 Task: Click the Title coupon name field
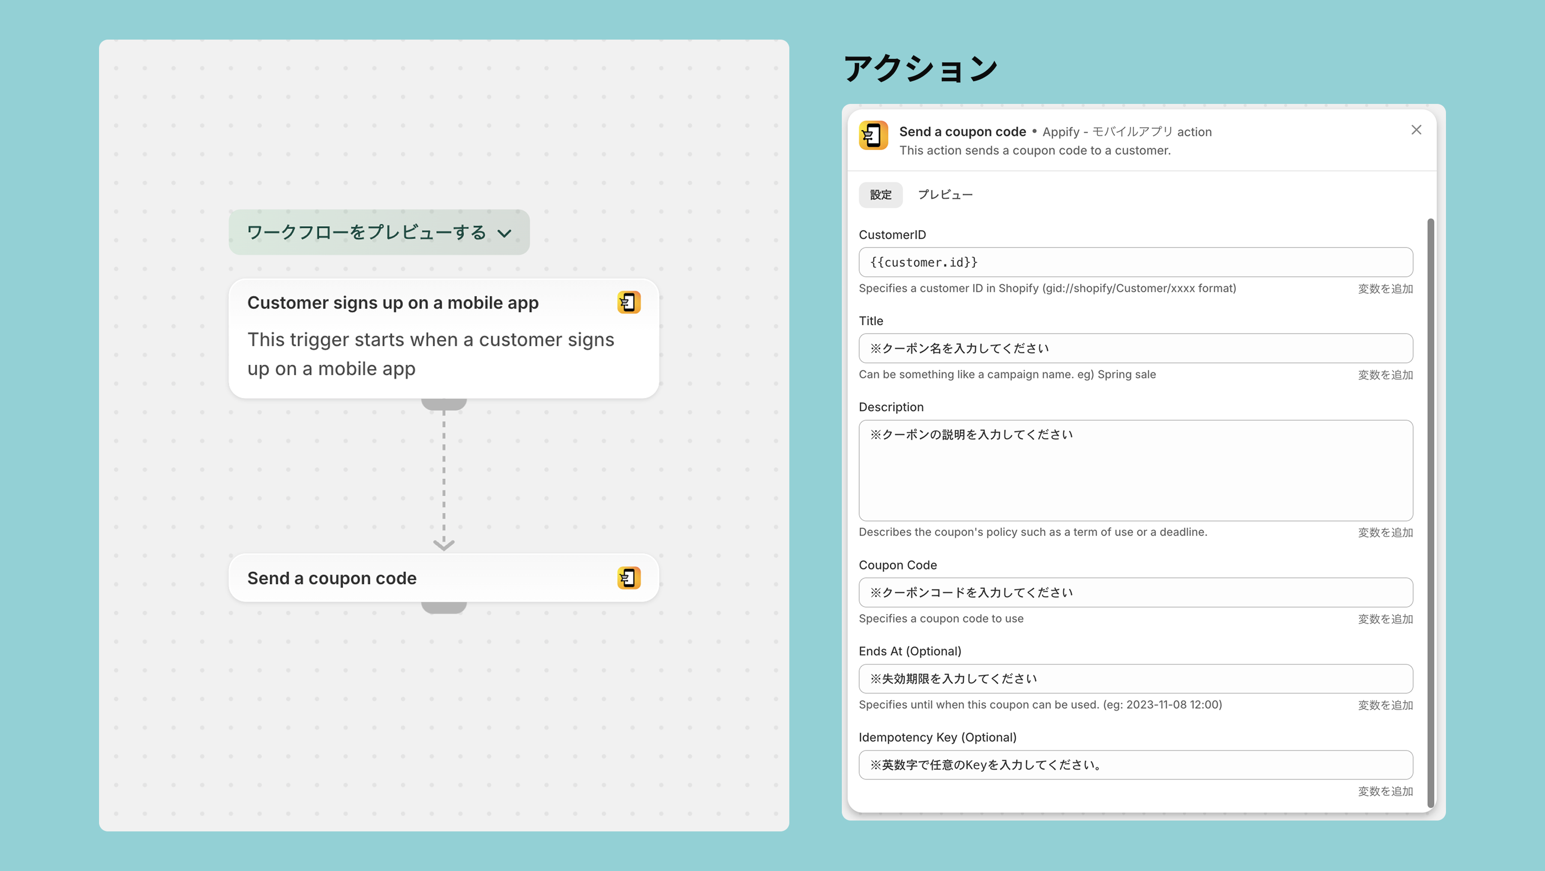pos(1135,348)
